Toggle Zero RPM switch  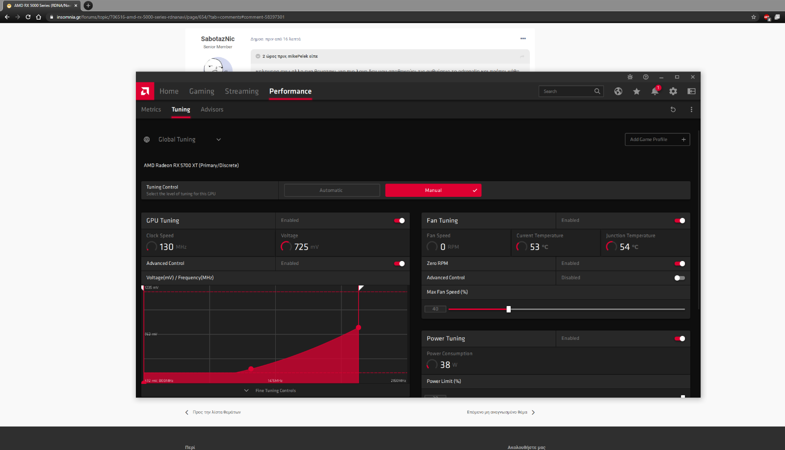[x=680, y=264]
